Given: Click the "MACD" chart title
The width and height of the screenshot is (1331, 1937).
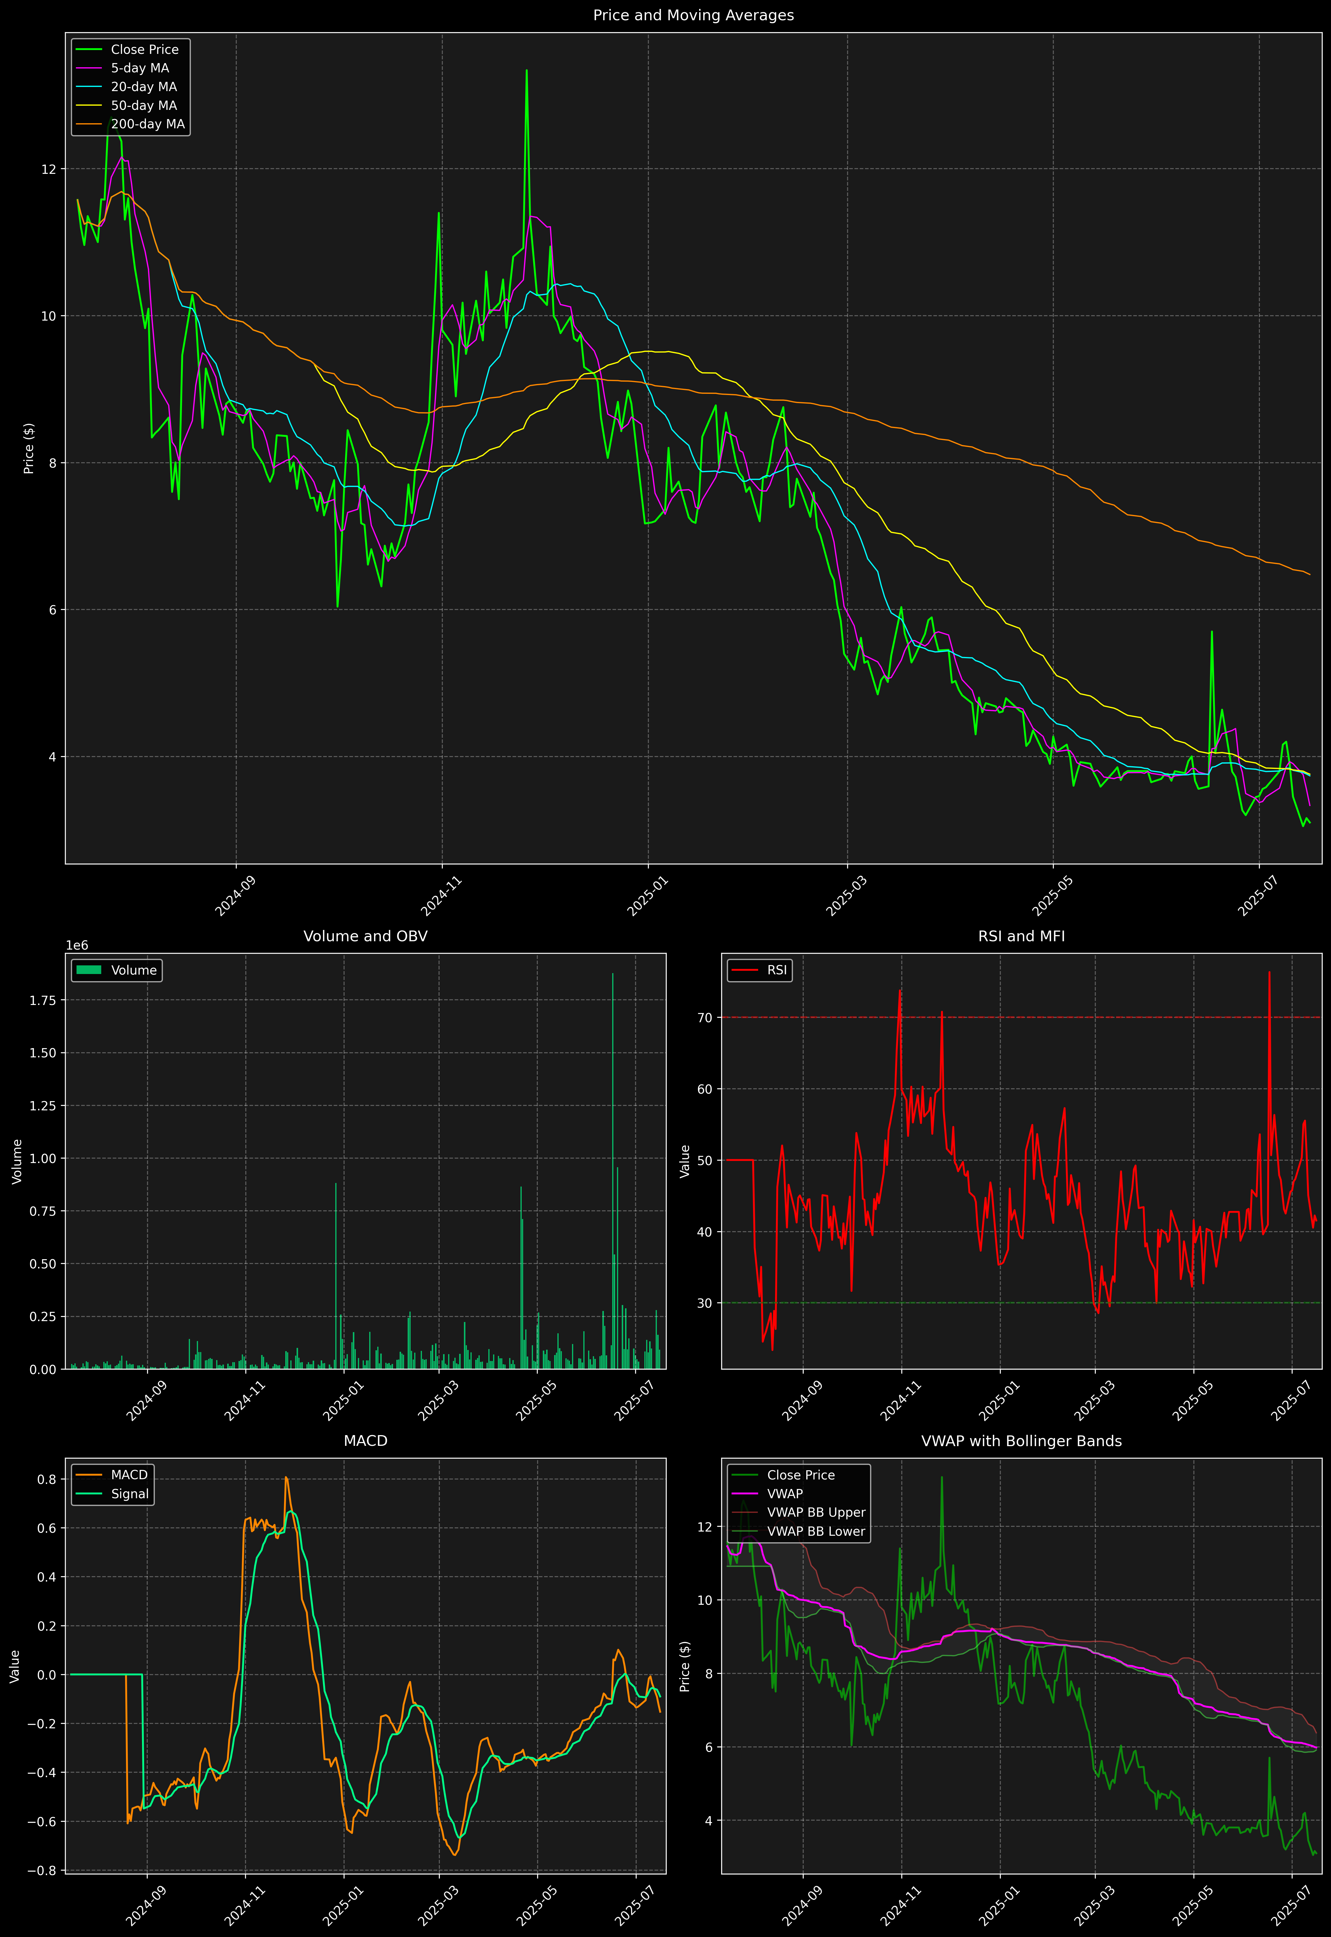Looking at the screenshot, I should point(365,1441).
